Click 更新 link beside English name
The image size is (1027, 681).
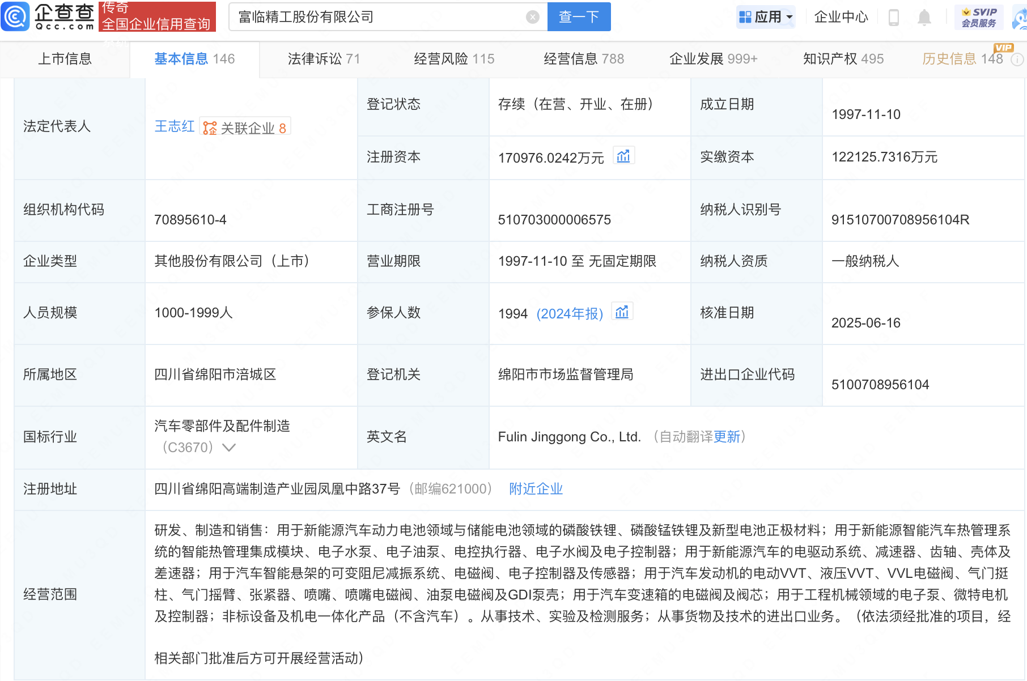click(x=727, y=437)
